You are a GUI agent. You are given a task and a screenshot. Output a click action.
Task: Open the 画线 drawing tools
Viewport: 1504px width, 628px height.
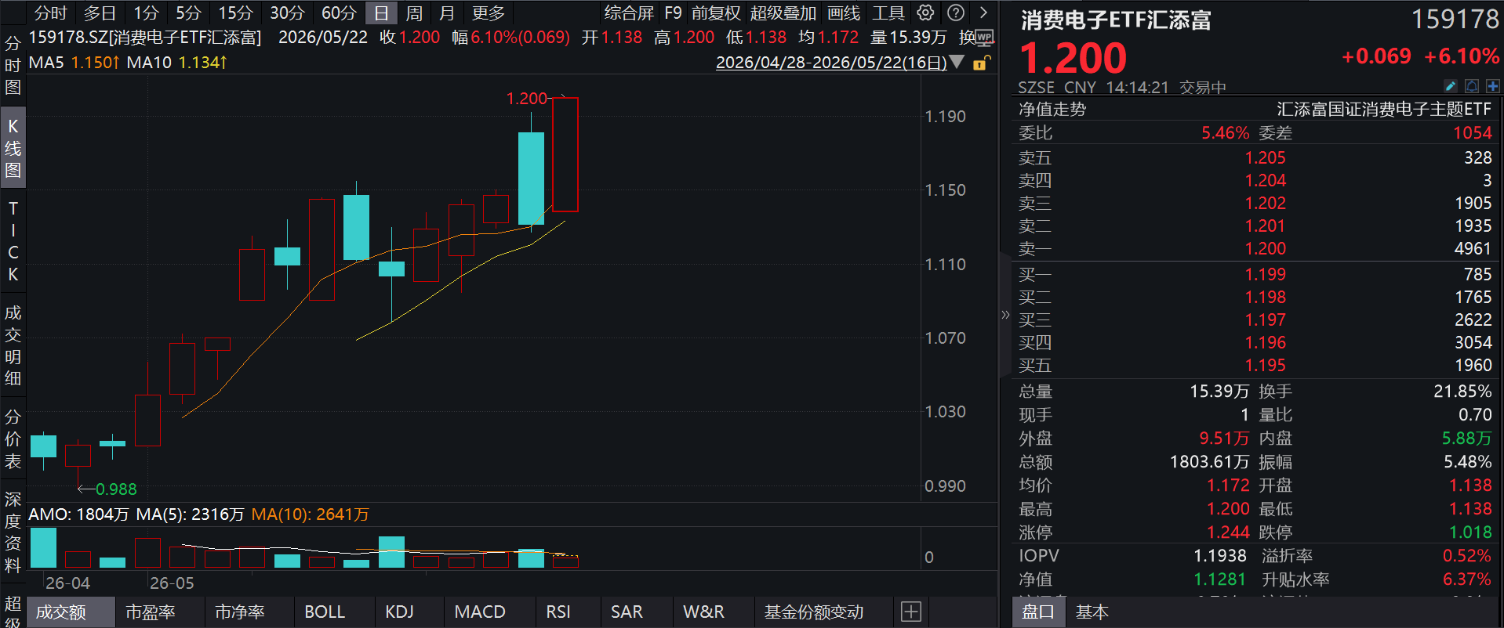pos(844,13)
